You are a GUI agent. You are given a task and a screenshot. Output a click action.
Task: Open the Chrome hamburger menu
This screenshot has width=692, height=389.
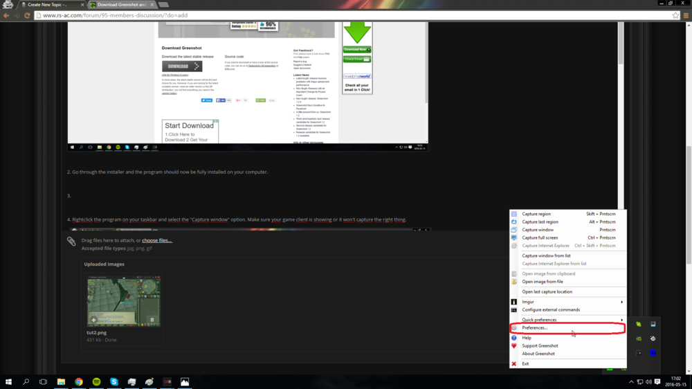click(x=686, y=15)
